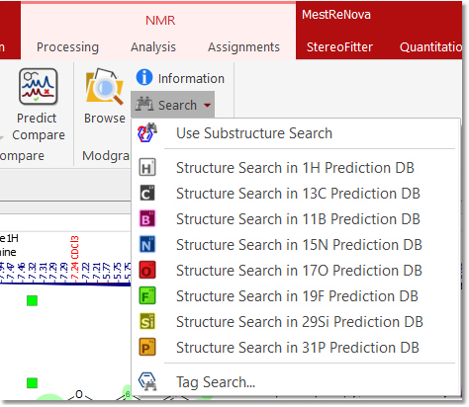Select the upper green square marker
Viewport: 469px width, 407px height.
pyautogui.click(x=32, y=300)
